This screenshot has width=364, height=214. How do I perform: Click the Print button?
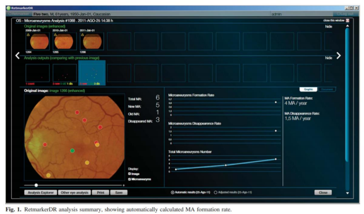click(101, 192)
